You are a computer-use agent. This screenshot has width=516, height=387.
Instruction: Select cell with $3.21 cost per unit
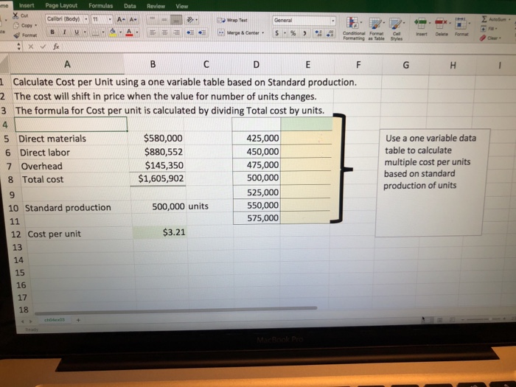pos(160,232)
